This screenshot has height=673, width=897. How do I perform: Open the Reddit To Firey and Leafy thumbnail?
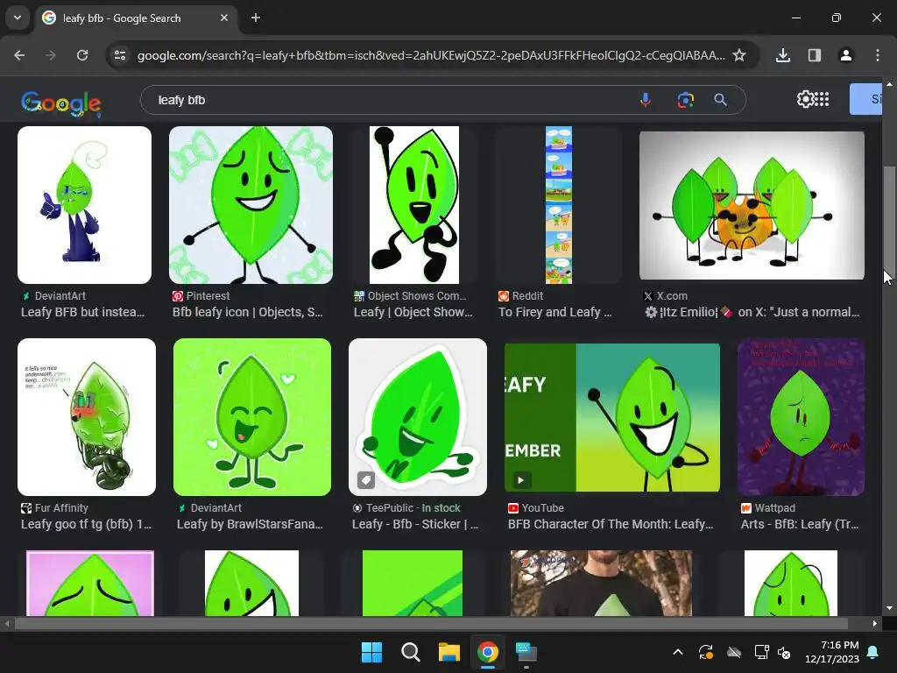pyautogui.click(x=558, y=205)
